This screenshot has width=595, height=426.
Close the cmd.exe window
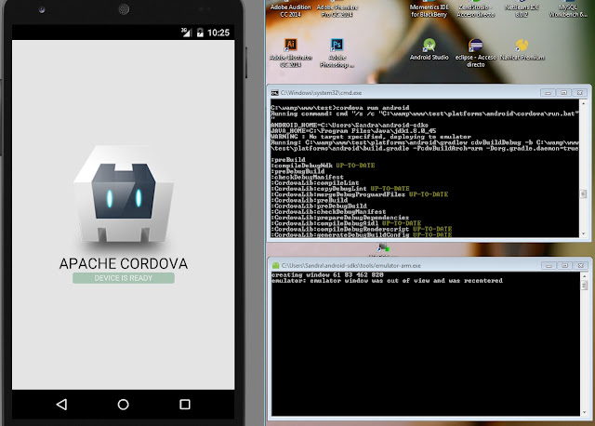pyautogui.click(x=580, y=93)
